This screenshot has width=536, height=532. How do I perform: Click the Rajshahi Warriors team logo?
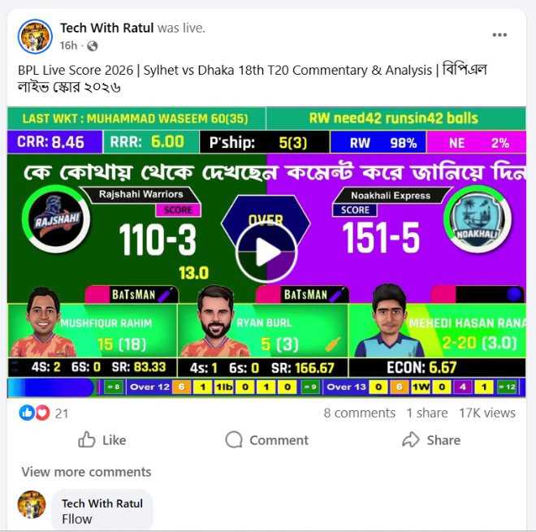(x=56, y=218)
